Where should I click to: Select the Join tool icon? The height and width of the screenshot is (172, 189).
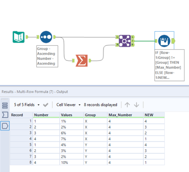click(x=125, y=41)
